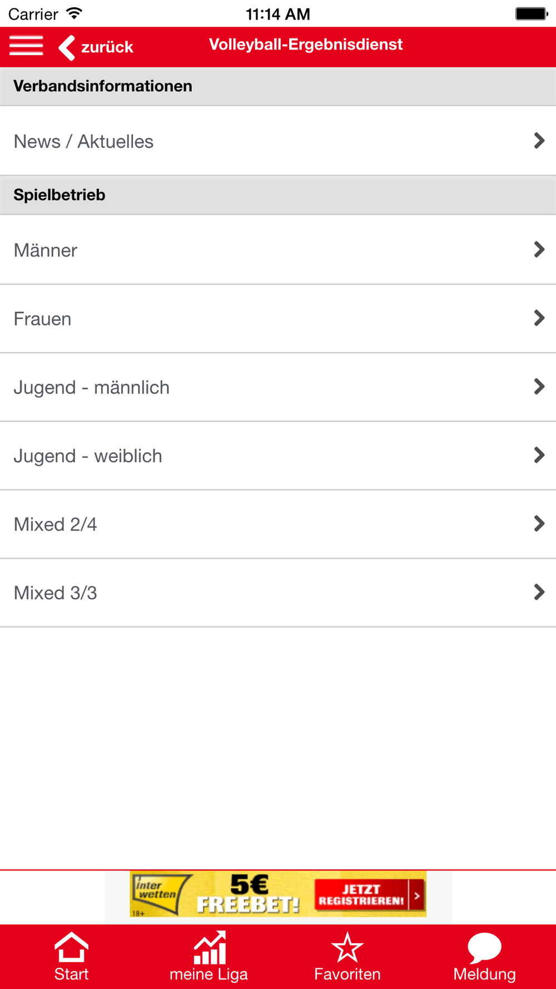
Task: Tap the Favoriten star icon
Action: [x=348, y=947]
